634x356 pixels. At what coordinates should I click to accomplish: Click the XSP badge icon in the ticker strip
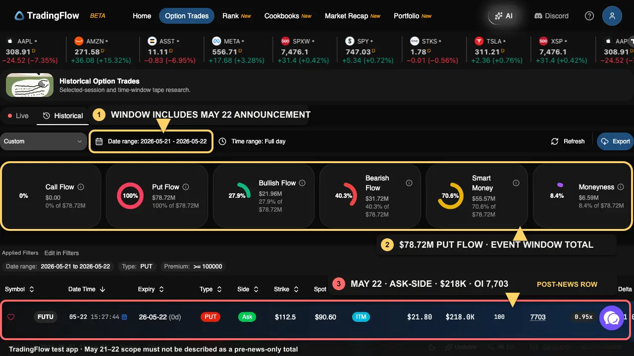543,41
